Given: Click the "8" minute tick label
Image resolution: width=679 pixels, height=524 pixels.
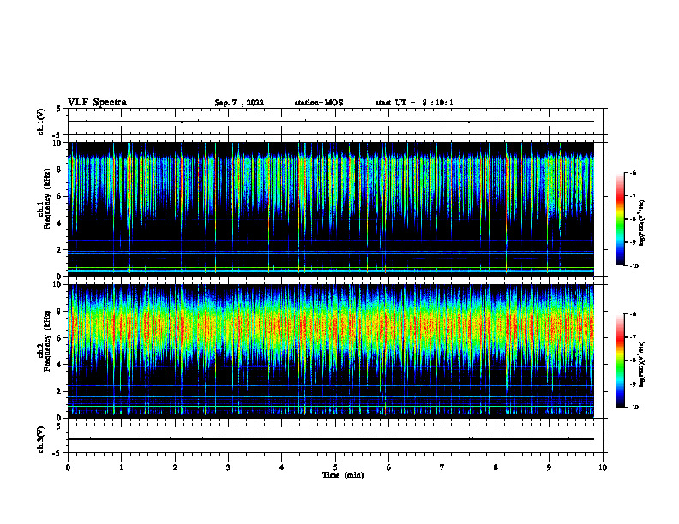Looking at the screenshot, I should 496,467.
